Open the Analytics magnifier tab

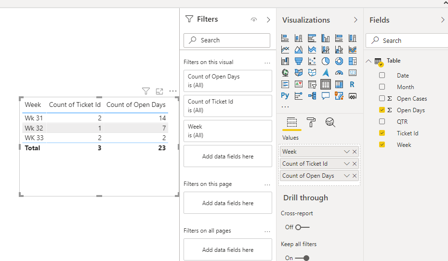(x=330, y=122)
